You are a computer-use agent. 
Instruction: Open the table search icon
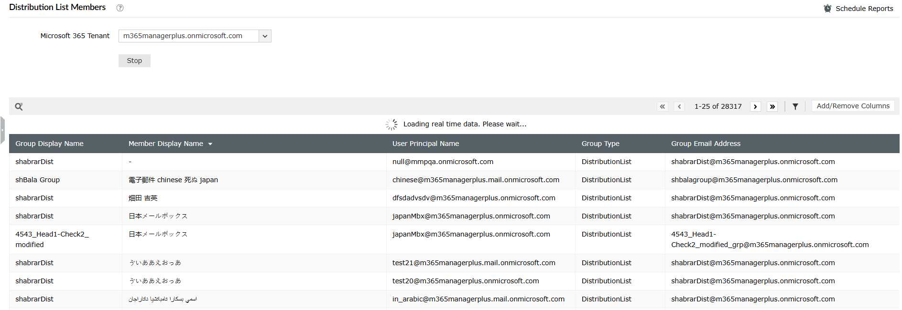point(19,106)
